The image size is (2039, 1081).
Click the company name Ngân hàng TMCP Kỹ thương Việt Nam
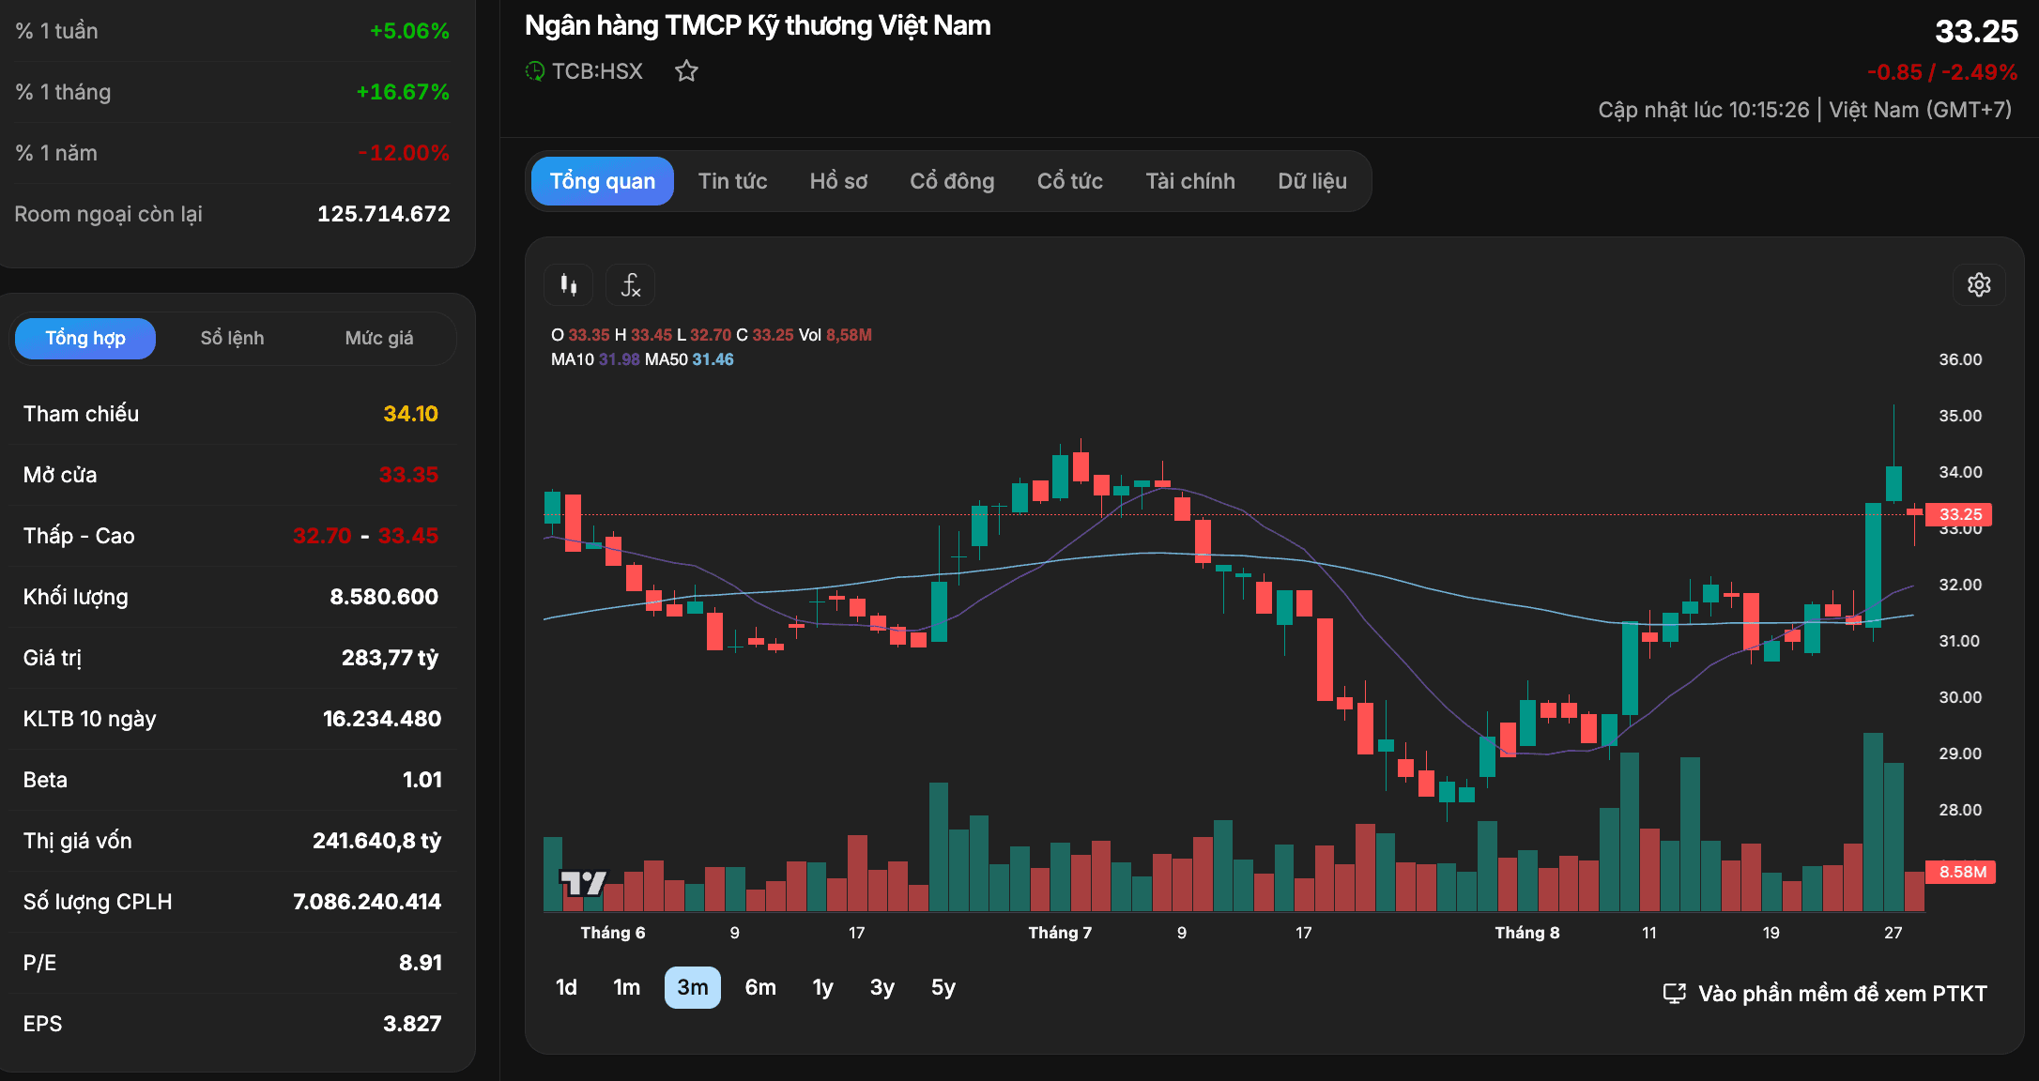pos(758,25)
